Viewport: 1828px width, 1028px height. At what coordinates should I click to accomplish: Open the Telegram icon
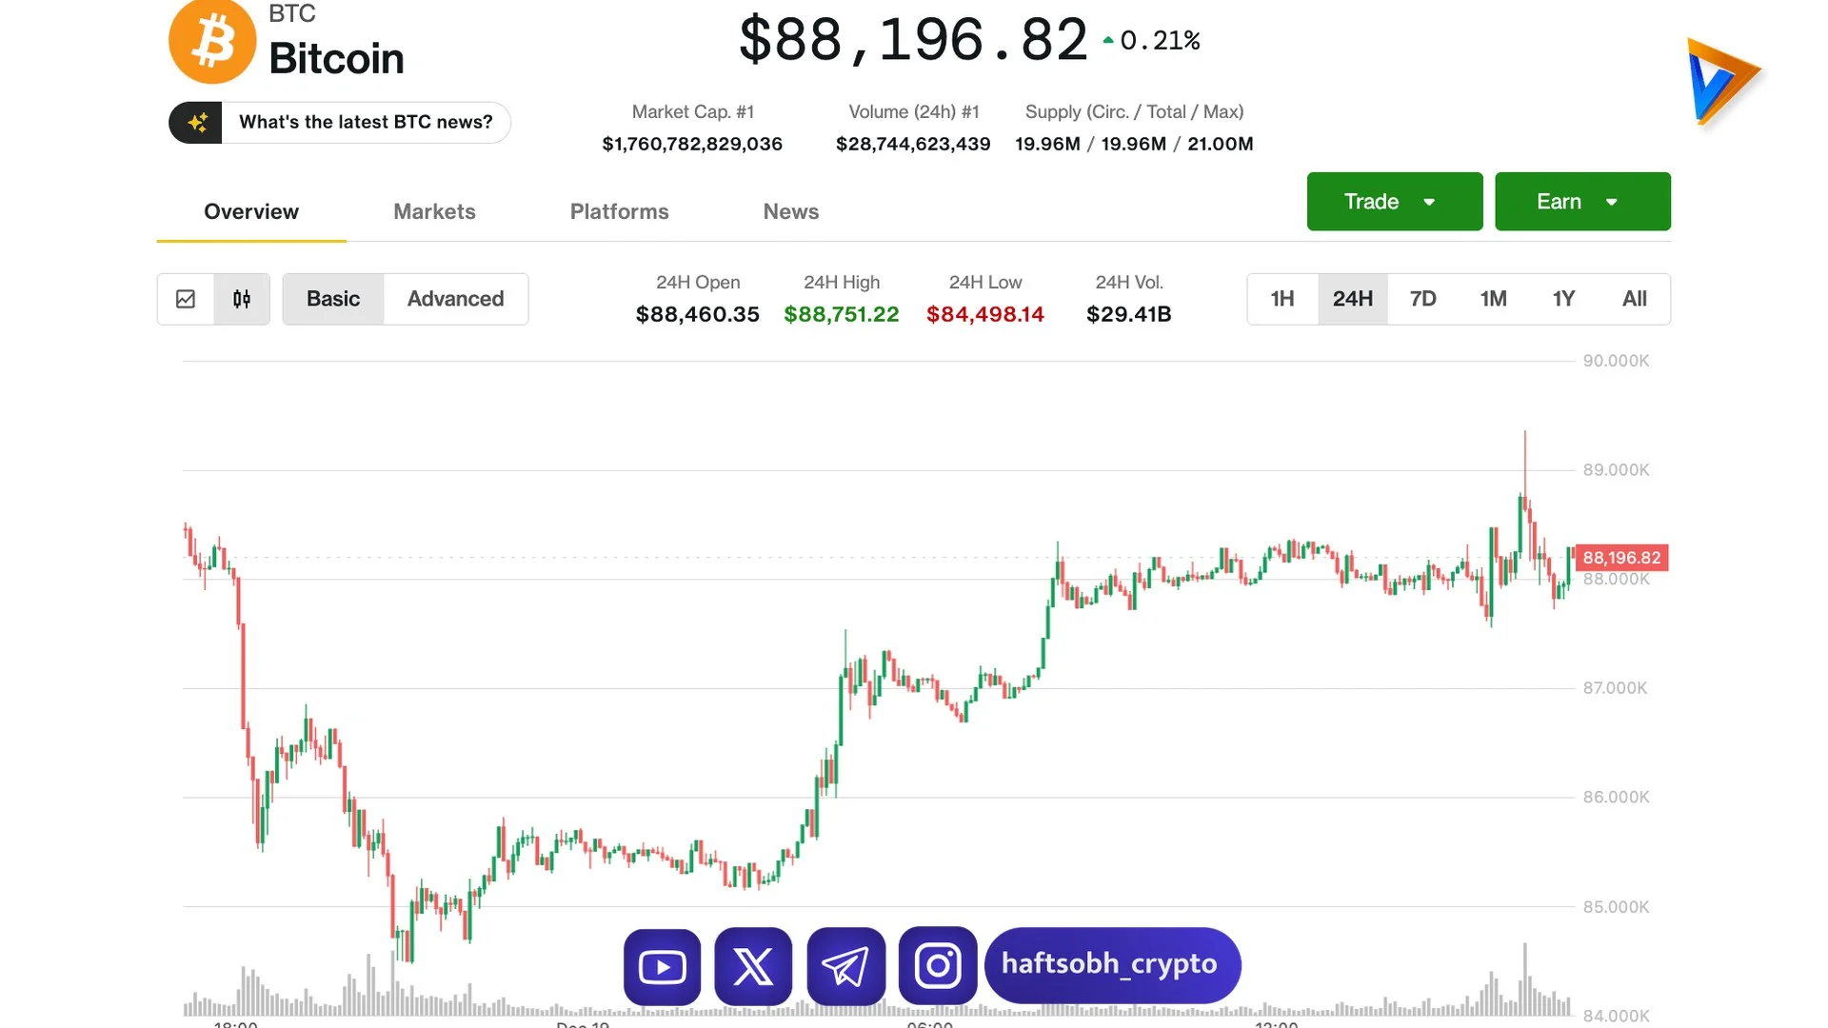click(x=845, y=966)
